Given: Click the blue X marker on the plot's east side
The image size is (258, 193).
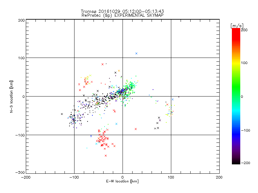Looking at the screenshot, I should pos(173,99).
